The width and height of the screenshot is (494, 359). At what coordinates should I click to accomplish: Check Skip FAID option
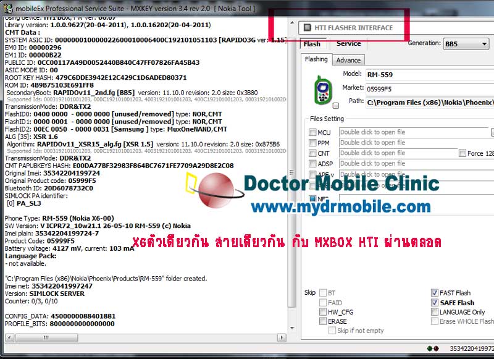[x=323, y=303]
